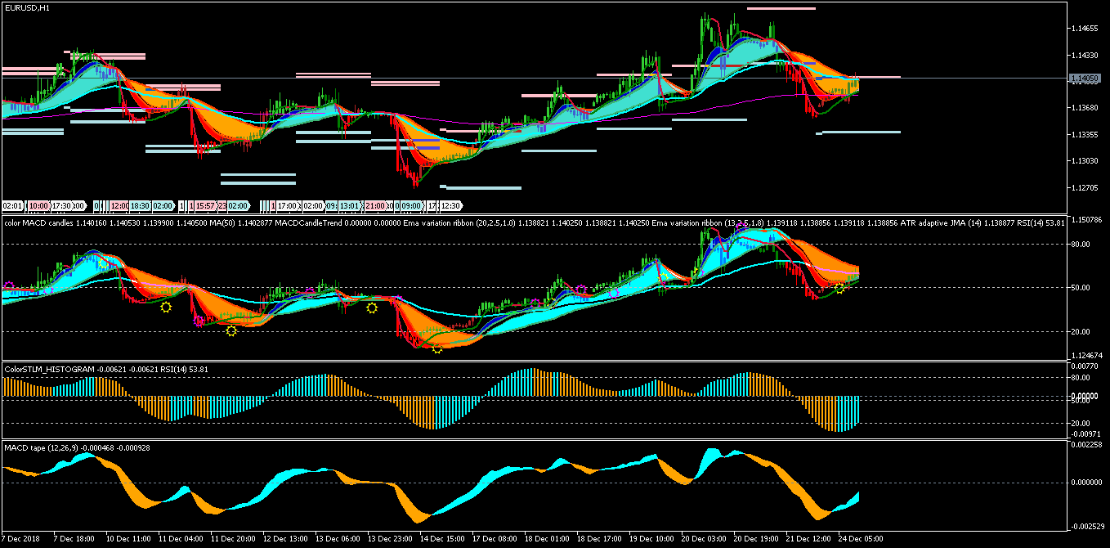
Task: Select the pink 15:57 event flag
Action: 206,205
